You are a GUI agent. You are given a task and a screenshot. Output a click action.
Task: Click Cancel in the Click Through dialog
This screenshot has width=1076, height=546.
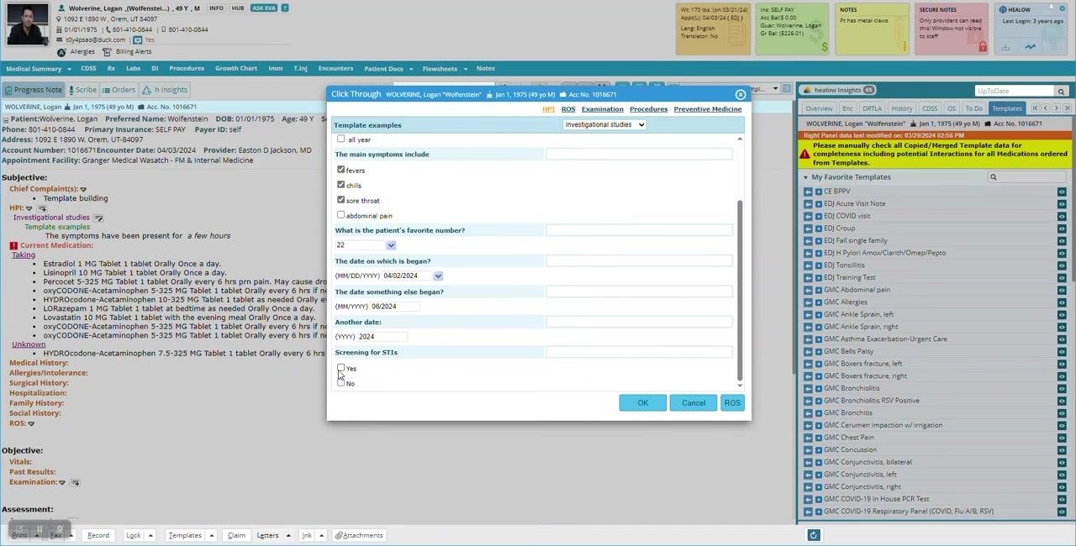[x=694, y=403]
